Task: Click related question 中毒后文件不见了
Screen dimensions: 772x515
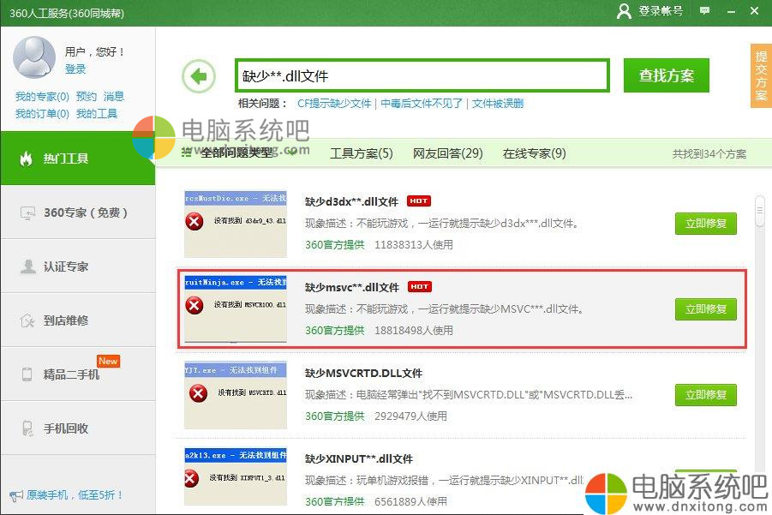Action: 422,104
